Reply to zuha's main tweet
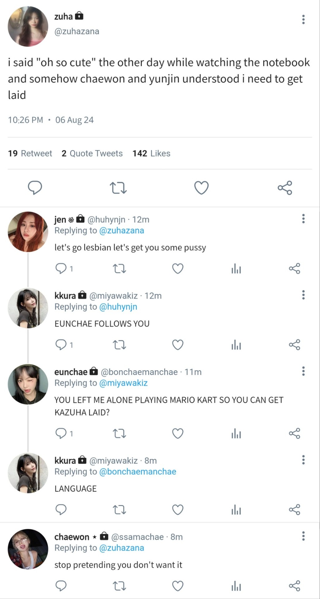 35,188
